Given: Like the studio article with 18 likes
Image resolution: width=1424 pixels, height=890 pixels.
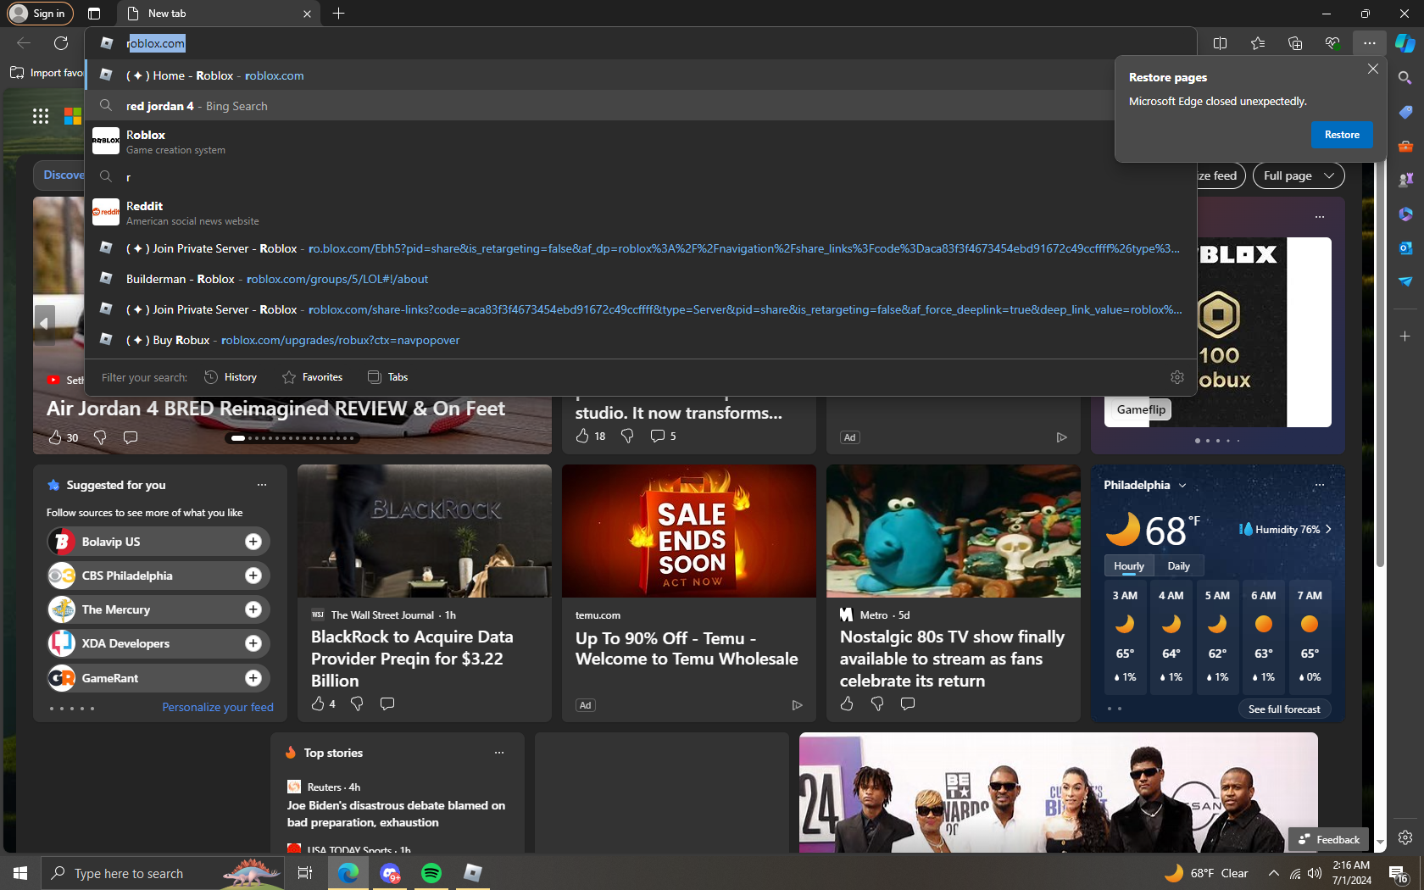Looking at the screenshot, I should [582, 436].
